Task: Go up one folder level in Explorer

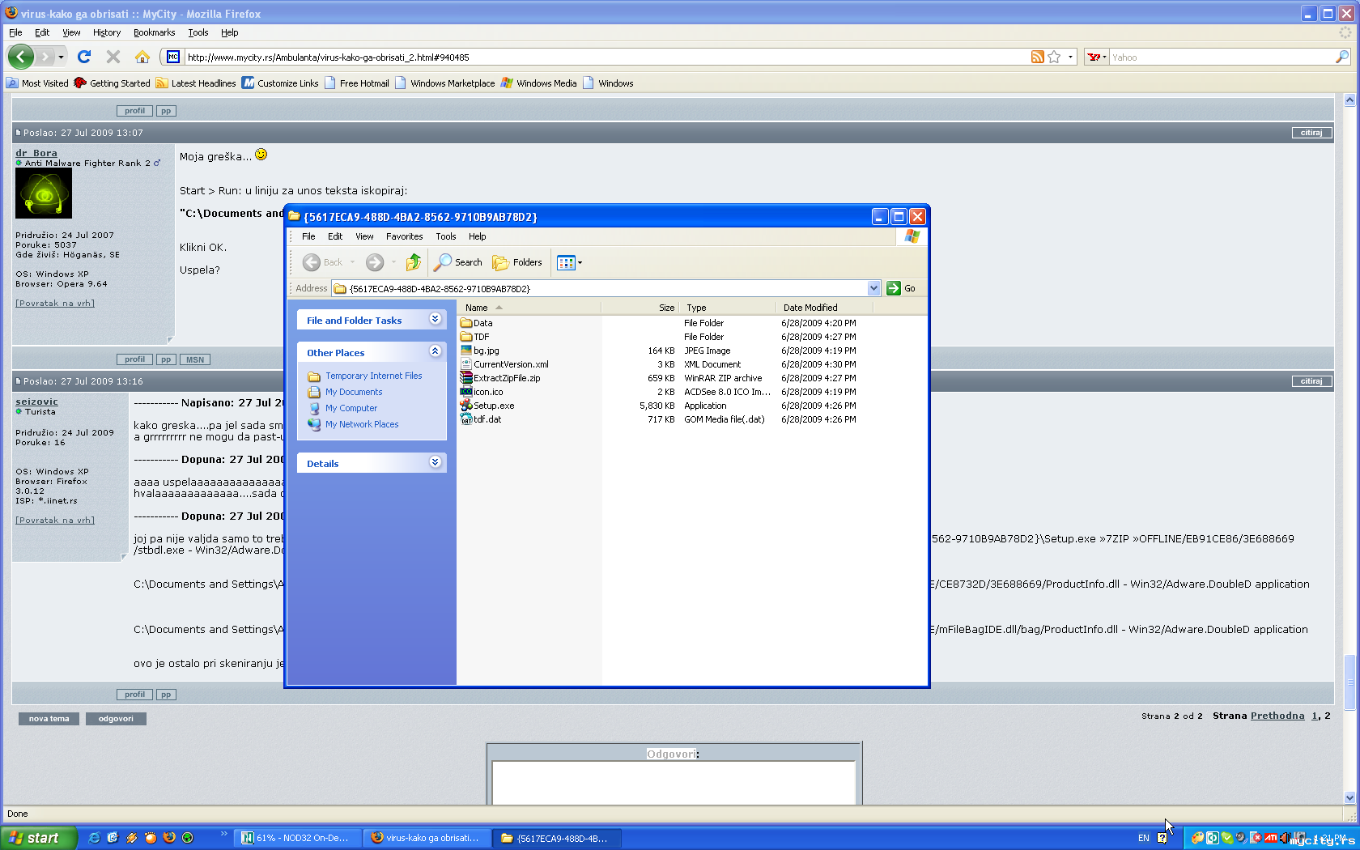Action: (x=414, y=262)
